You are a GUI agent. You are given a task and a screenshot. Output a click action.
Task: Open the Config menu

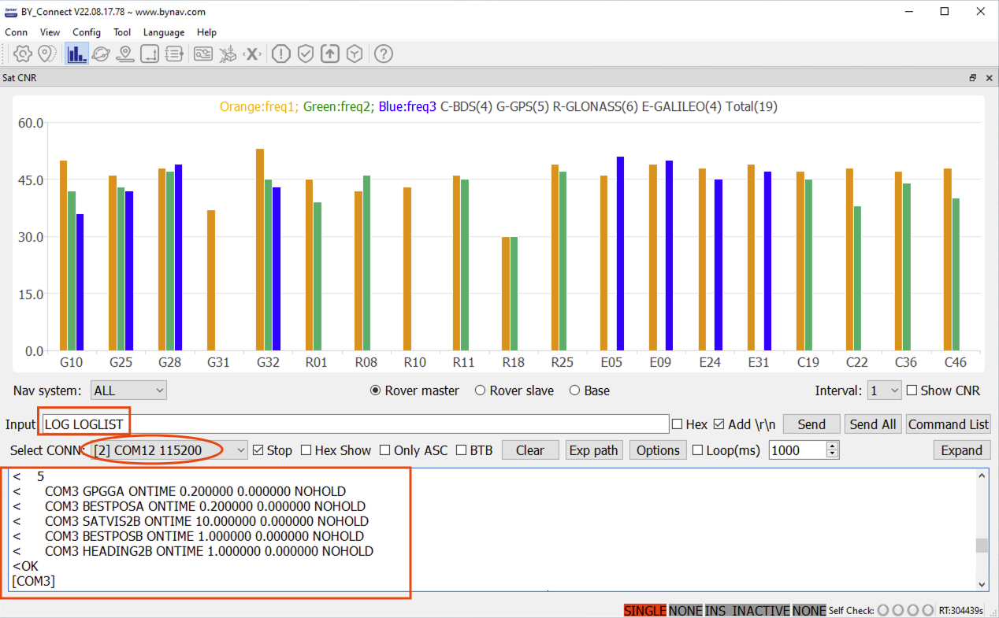87,32
